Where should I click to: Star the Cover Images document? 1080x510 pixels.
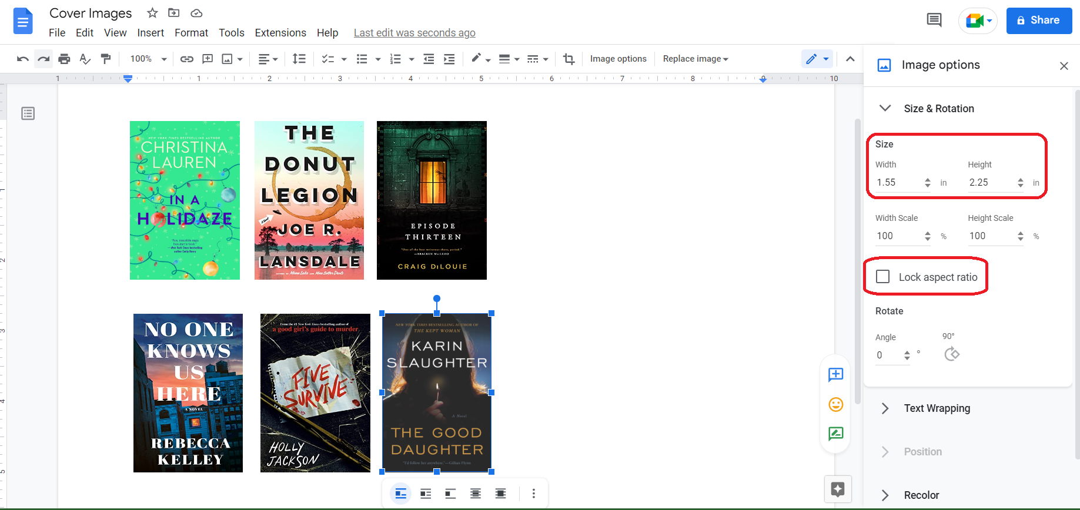coord(152,13)
